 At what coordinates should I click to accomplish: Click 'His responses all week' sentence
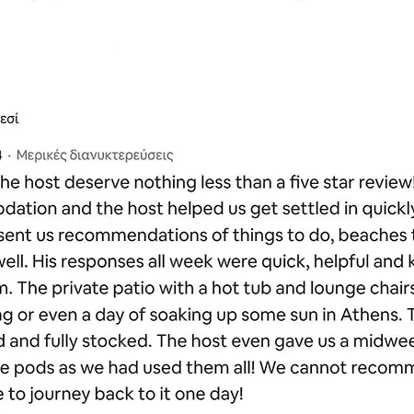click(x=122, y=262)
